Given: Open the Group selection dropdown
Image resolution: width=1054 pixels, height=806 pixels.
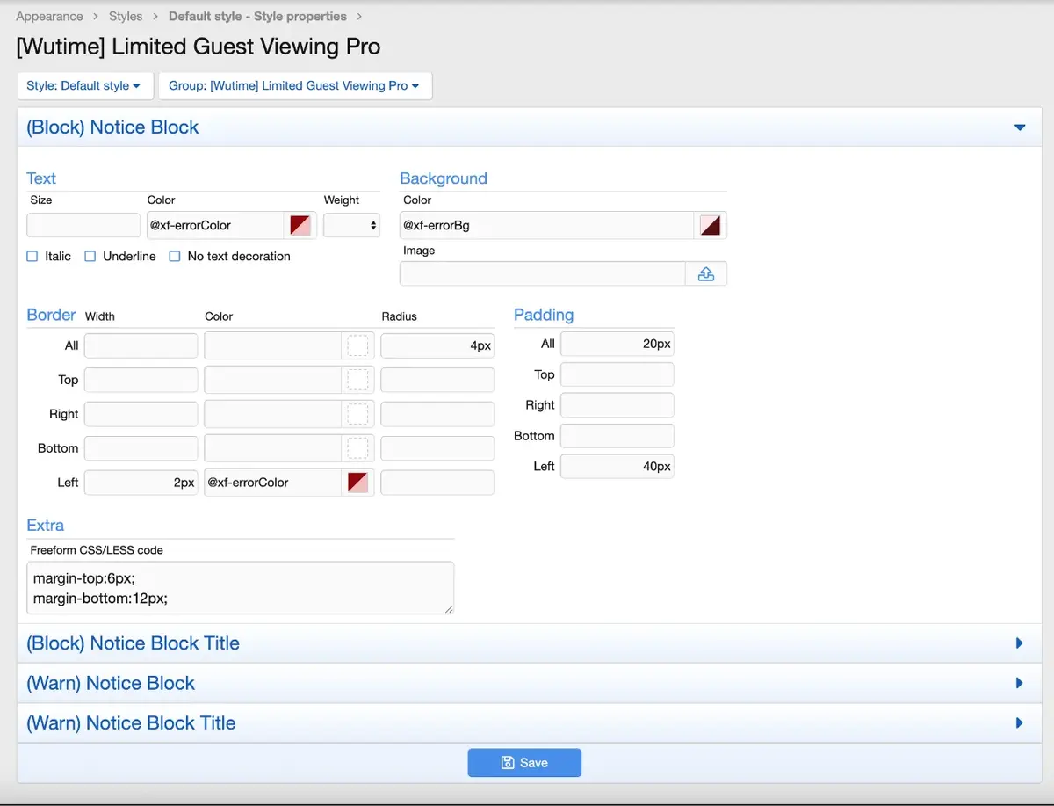Looking at the screenshot, I should [294, 86].
